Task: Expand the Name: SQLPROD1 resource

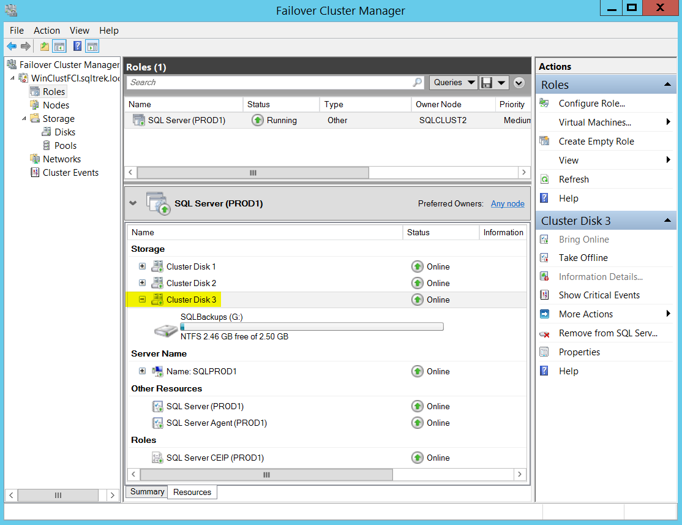Action: tap(142, 371)
